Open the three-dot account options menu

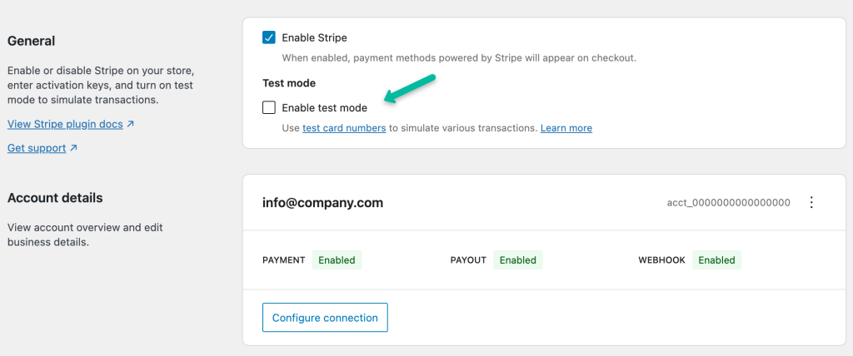811,203
